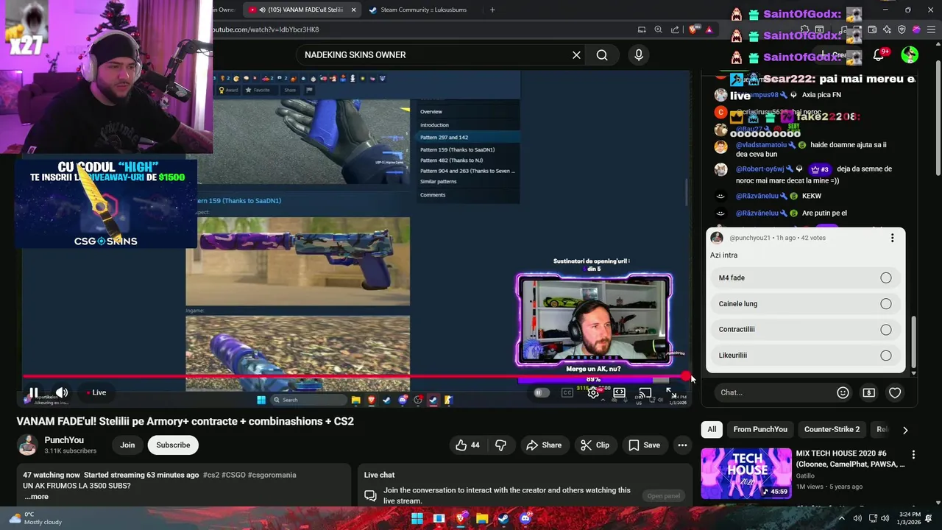Open the weather widget Mostly cloudy

34,518
